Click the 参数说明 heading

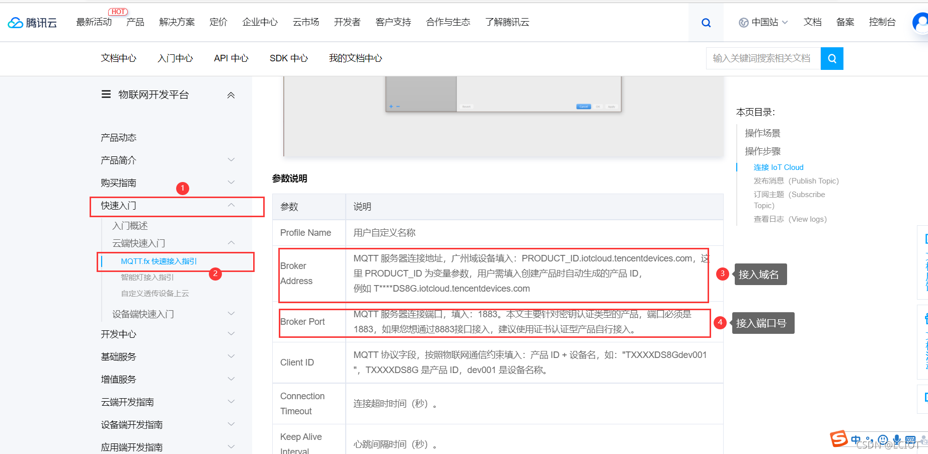tap(289, 178)
